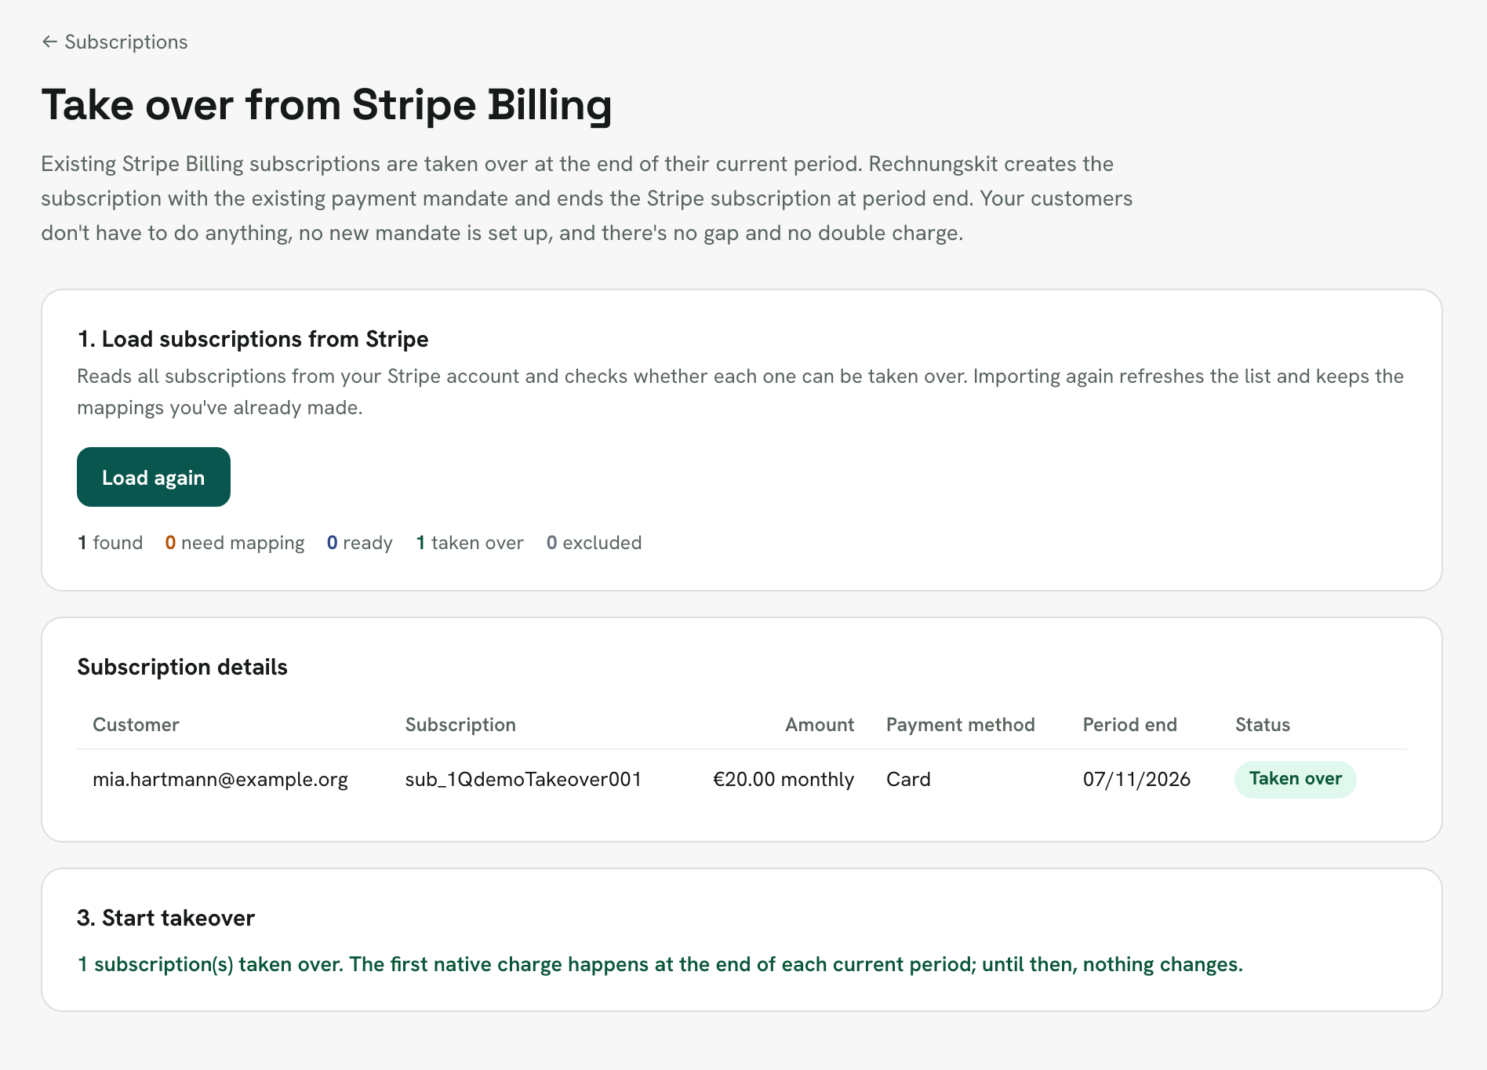
Task: Click the 07/11/2026 period end date
Action: tap(1136, 779)
